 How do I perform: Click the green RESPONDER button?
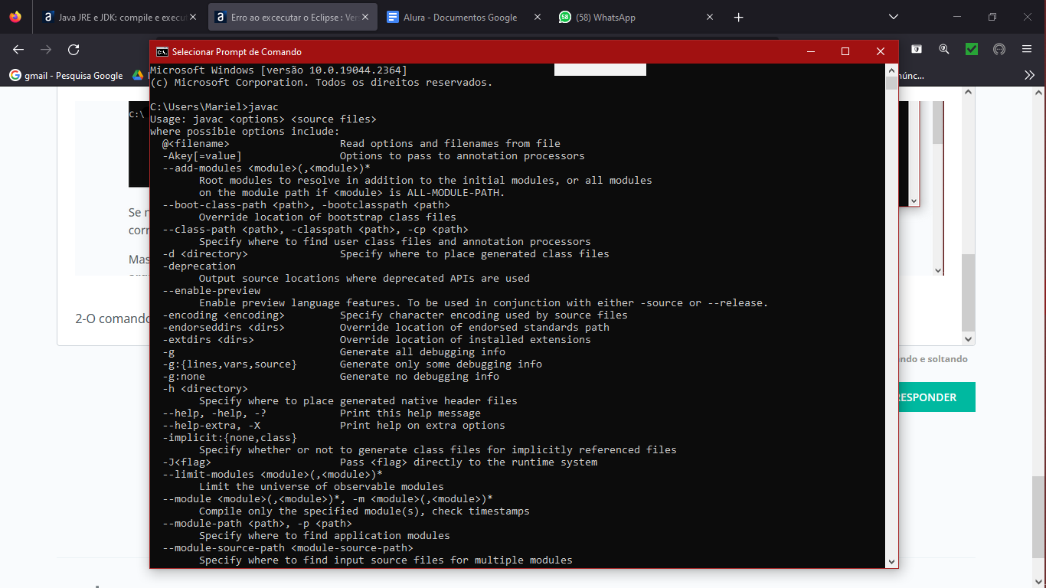pyautogui.click(x=927, y=397)
